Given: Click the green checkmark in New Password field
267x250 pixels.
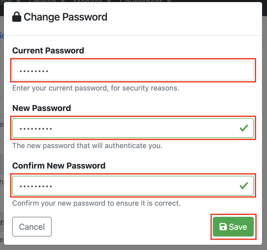Looking at the screenshot, I should (244, 128).
